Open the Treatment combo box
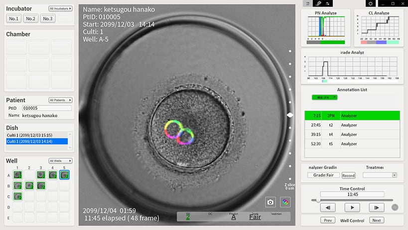 point(380,175)
